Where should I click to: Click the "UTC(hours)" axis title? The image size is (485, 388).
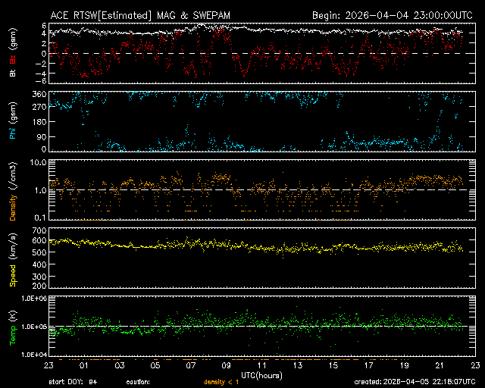click(261, 376)
